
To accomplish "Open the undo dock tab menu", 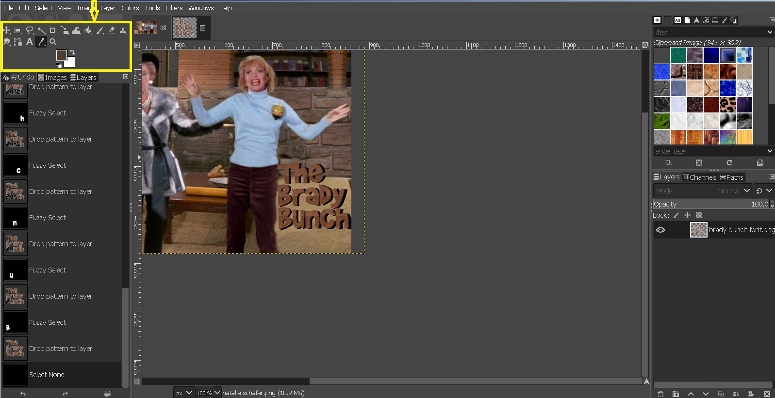I will pyautogui.click(x=126, y=77).
